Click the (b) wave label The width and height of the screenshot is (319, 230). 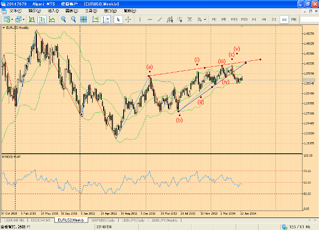179,120
